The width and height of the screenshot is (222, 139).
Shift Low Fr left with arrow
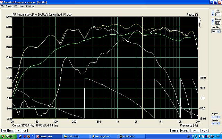[x=214, y=123]
